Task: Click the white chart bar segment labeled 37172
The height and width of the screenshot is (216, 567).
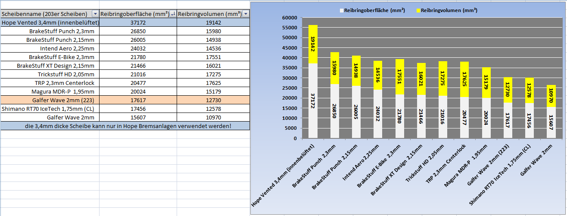Action: click(313, 101)
